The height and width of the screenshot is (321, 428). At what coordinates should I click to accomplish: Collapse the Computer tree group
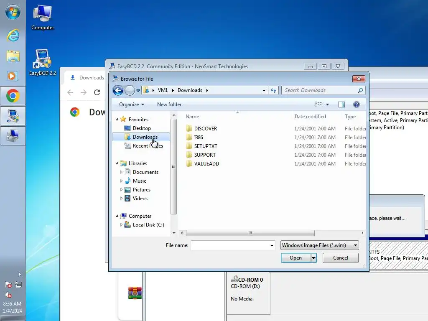[x=117, y=216]
